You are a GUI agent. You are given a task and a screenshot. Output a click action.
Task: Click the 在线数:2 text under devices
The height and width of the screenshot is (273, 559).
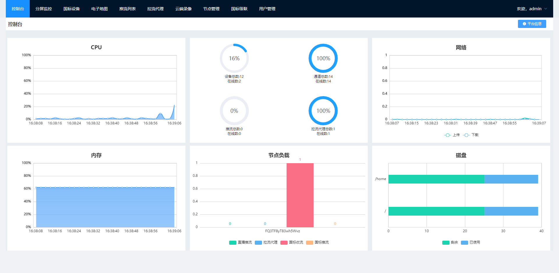point(234,81)
